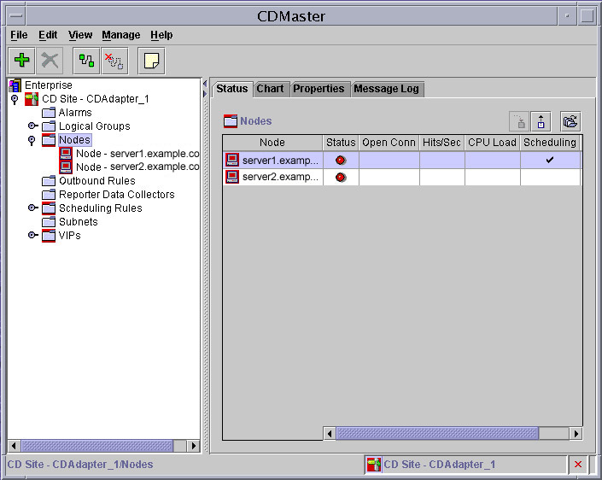Click red status indicator for server2

click(x=341, y=177)
